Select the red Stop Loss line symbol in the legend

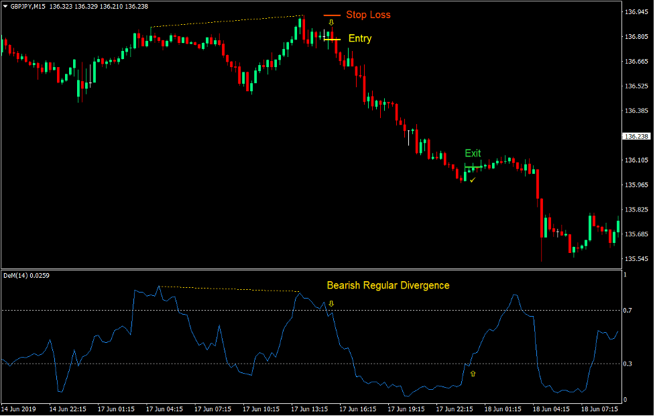click(331, 14)
